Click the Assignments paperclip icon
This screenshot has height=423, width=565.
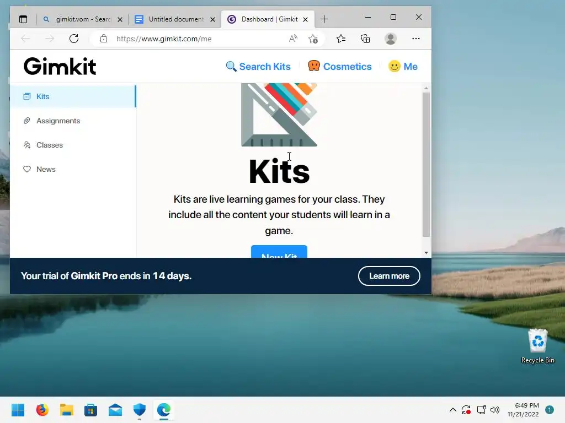(x=27, y=121)
